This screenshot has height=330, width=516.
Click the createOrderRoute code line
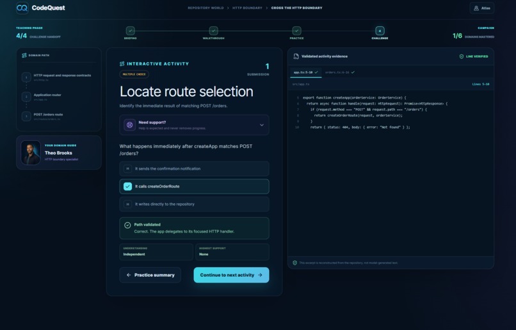pos(358,115)
